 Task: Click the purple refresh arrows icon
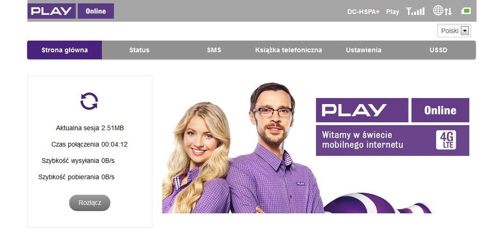89,101
